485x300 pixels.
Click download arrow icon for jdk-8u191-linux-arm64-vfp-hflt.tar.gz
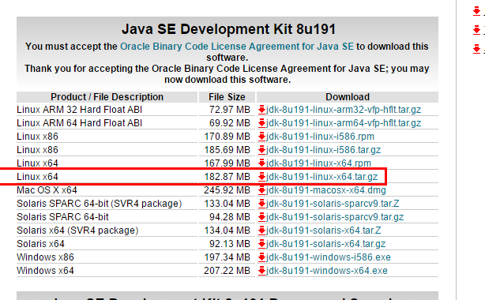pyautogui.click(x=261, y=123)
